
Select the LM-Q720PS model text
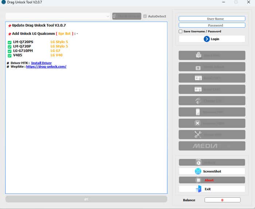pyautogui.click(x=23, y=42)
